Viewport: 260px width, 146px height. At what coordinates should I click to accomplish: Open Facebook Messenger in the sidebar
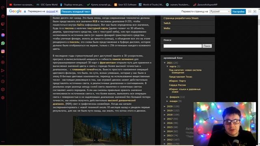pos(3,35)
